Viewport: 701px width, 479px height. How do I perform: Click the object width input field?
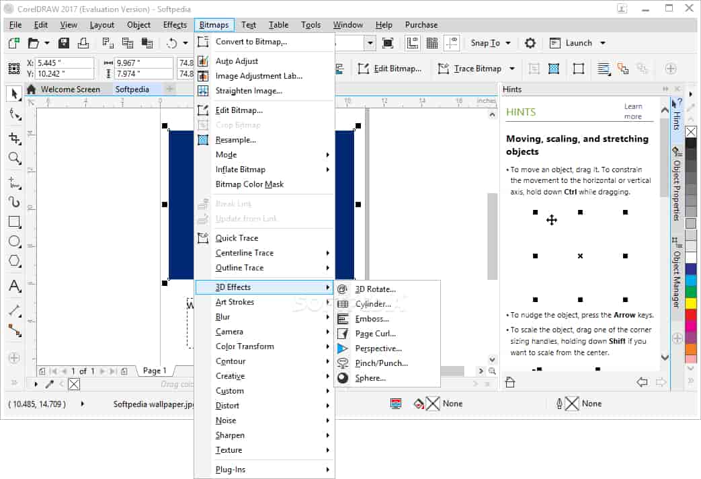click(144, 63)
